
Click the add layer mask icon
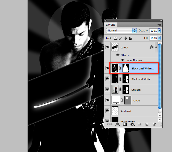tap(125, 124)
